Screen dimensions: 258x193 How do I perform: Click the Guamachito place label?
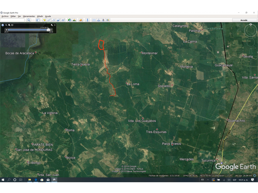tap(236, 121)
